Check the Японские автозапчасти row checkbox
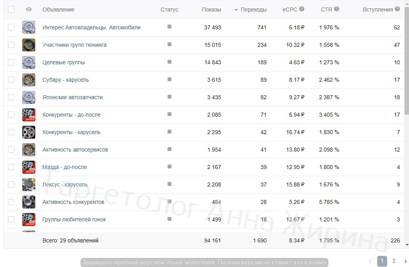Image resolution: width=409 pixels, height=267 pixels. pos(11,97)
